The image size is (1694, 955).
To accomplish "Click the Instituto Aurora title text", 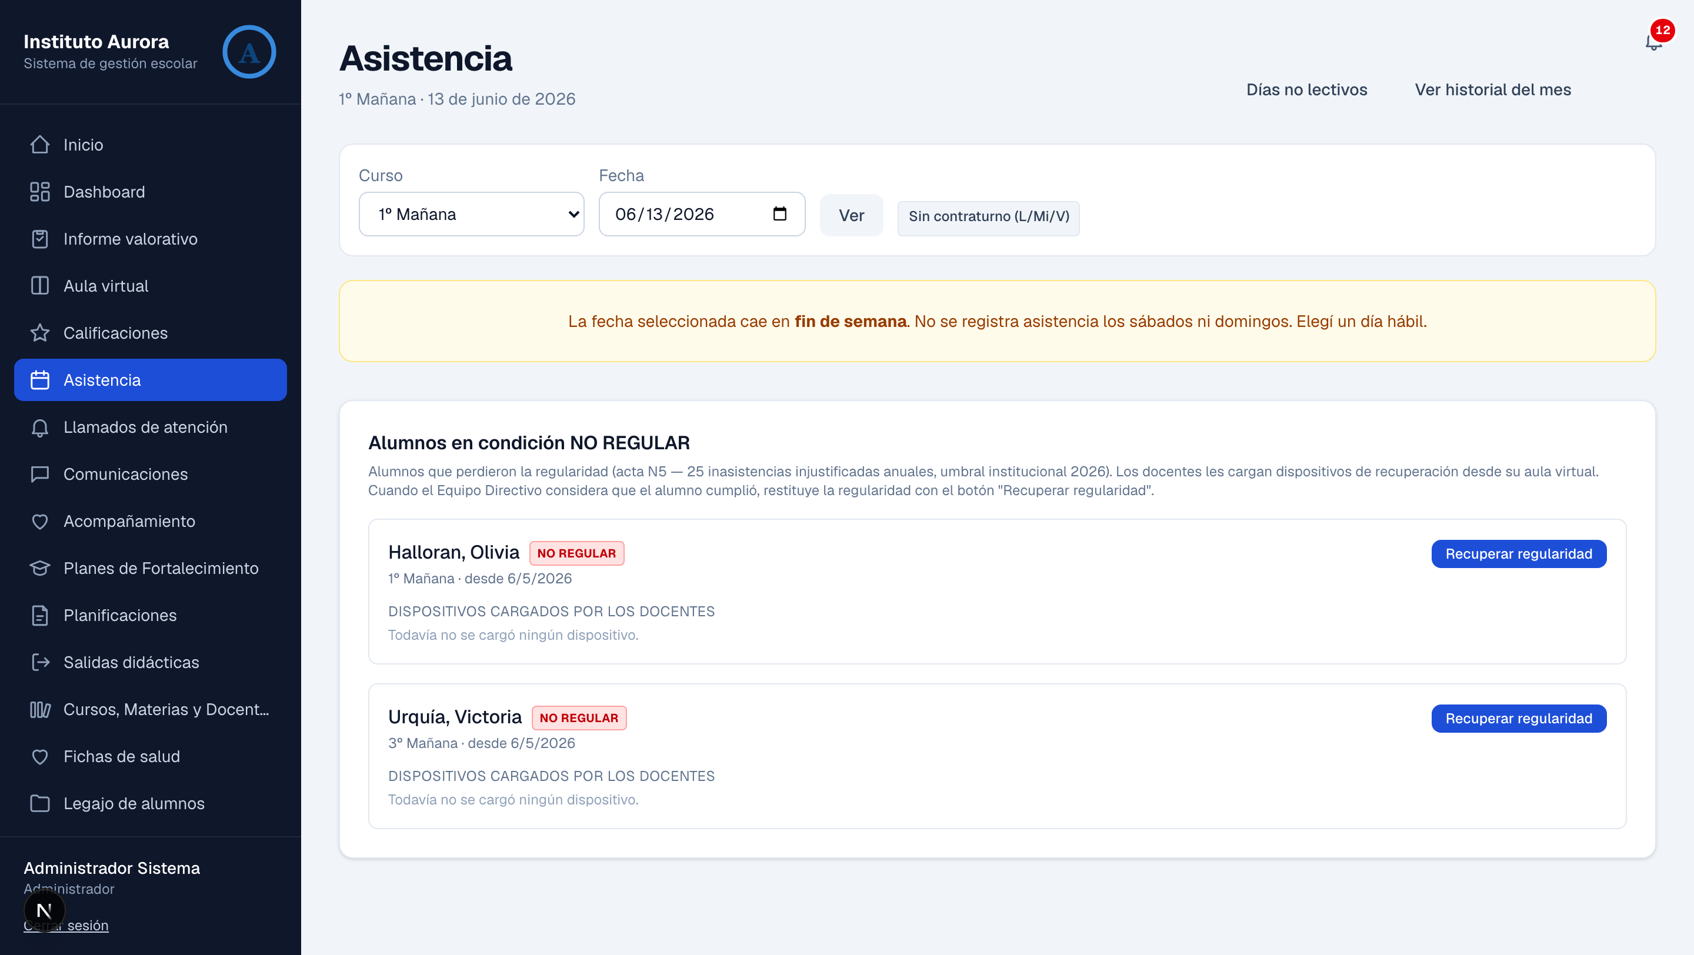I will coord(96,41).
